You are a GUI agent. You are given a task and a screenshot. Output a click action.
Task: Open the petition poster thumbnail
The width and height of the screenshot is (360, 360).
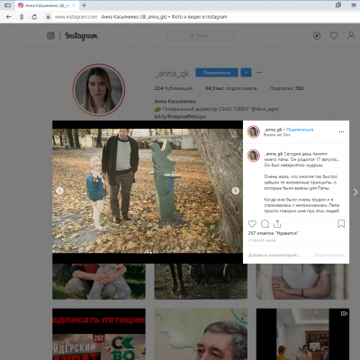[x=99, y=334]
